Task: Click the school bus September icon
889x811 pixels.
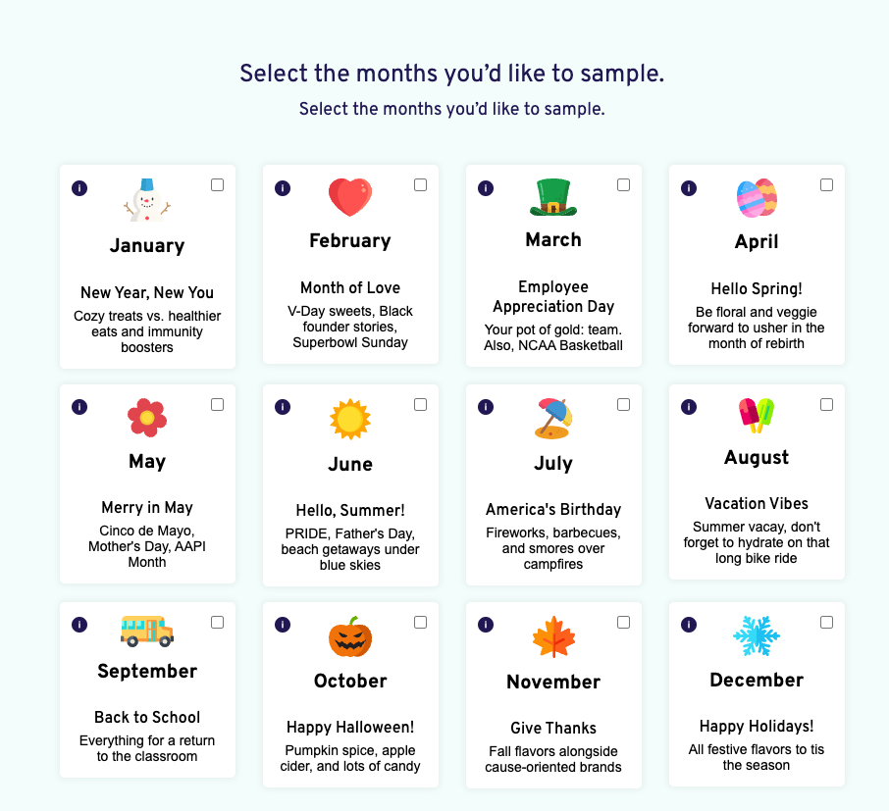Action: pos(147,631)
